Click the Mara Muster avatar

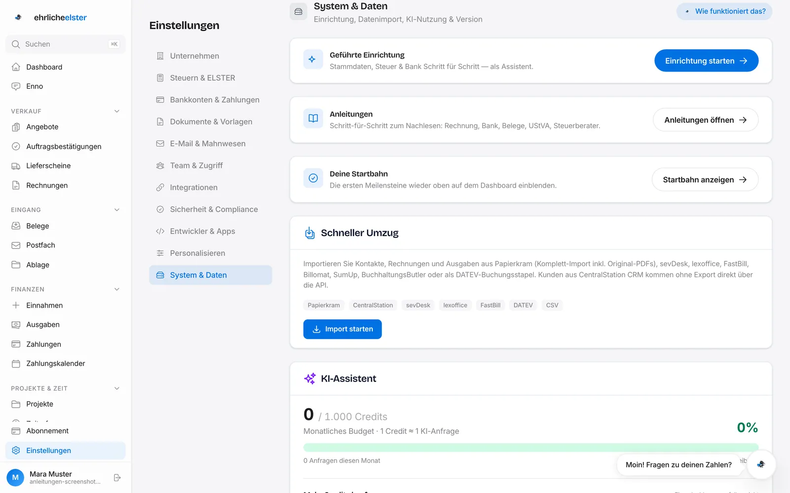15,477
